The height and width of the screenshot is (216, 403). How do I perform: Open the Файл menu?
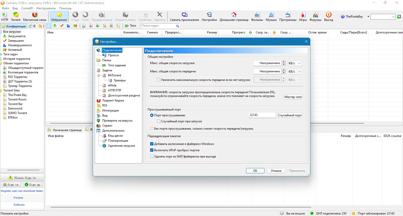coord(5,8)
